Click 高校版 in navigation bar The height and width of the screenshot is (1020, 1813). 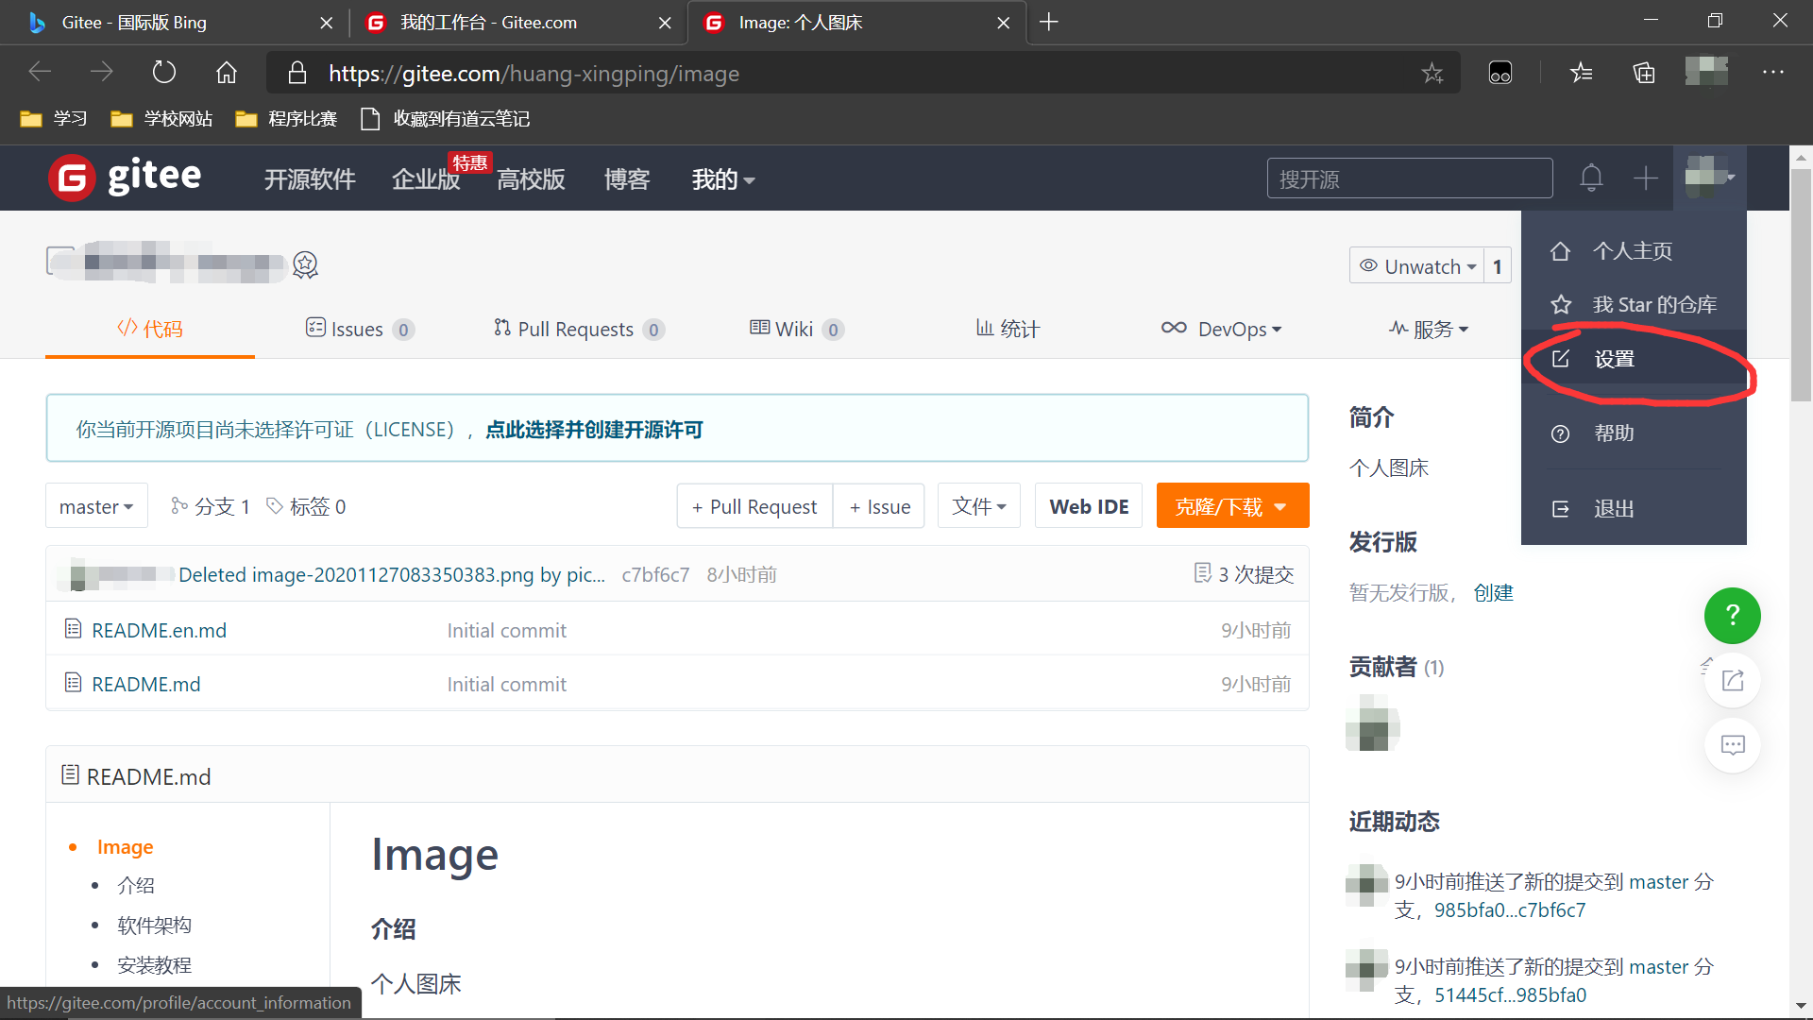531,179
